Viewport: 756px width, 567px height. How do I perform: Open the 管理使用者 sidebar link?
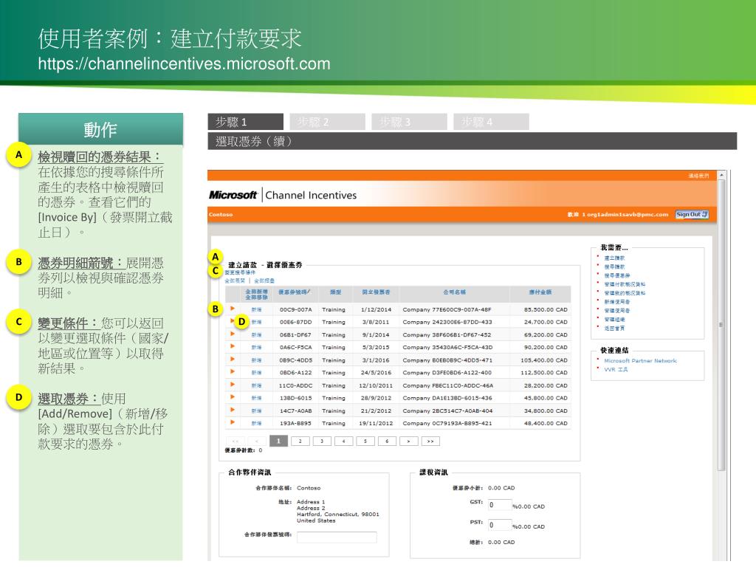coord(616,311)
